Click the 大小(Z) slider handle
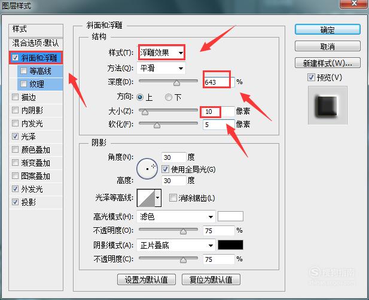This screenshot has width=369, height=300. 145,112
